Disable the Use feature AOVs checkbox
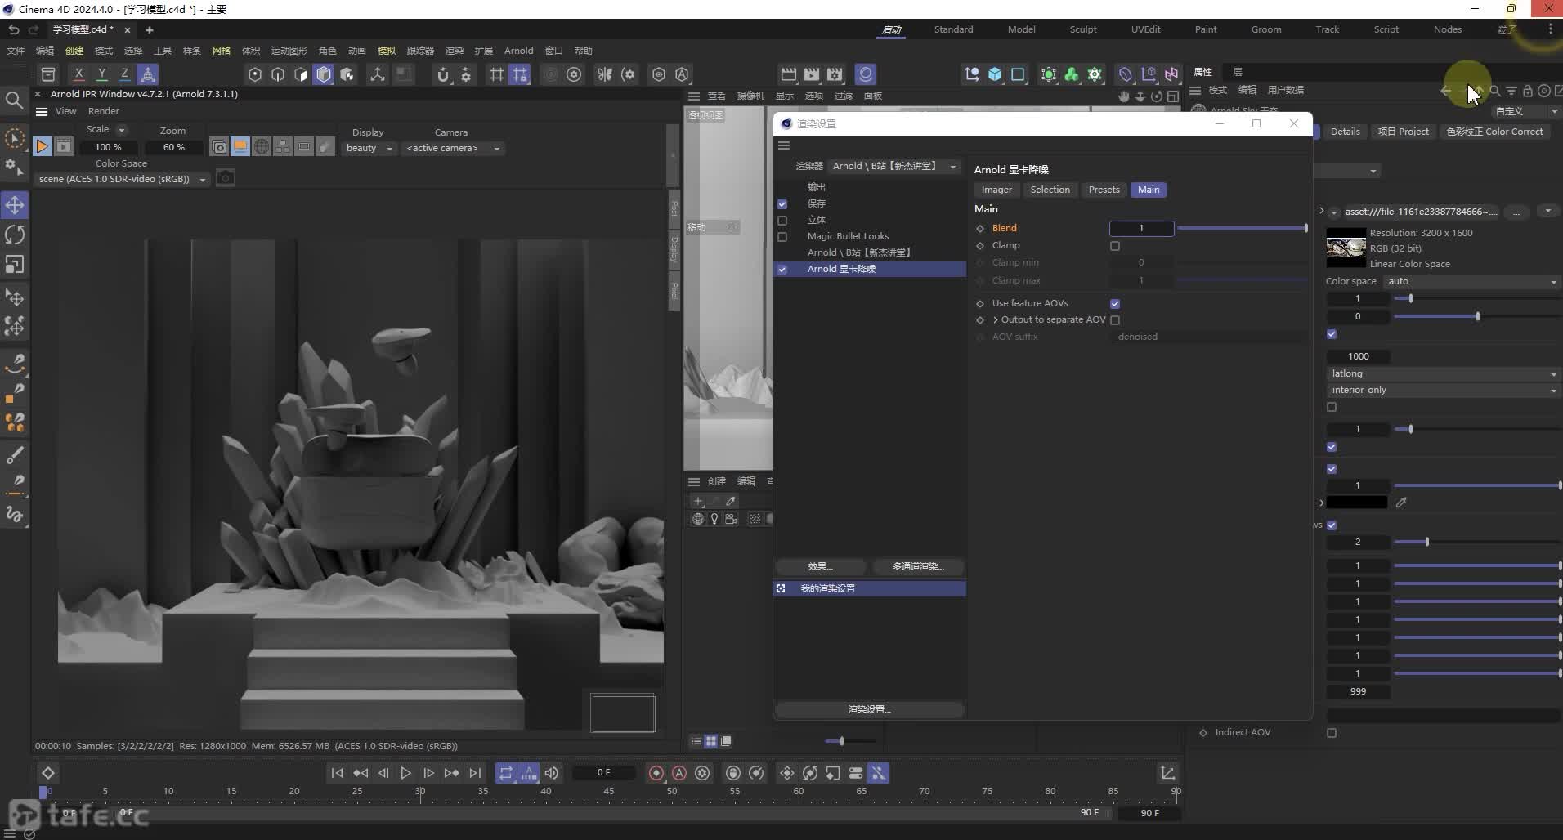 tap(1115, 304)
